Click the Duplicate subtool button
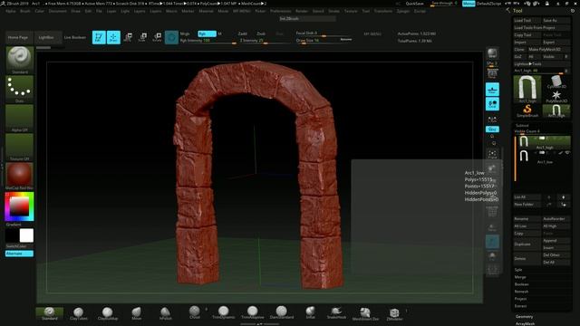This screenshot has width=580, height=326. [x=527, y=244]
